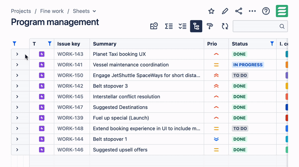Select the Fine work breadcrumb item
299x167 pixels.
click(x=52, y=11)
